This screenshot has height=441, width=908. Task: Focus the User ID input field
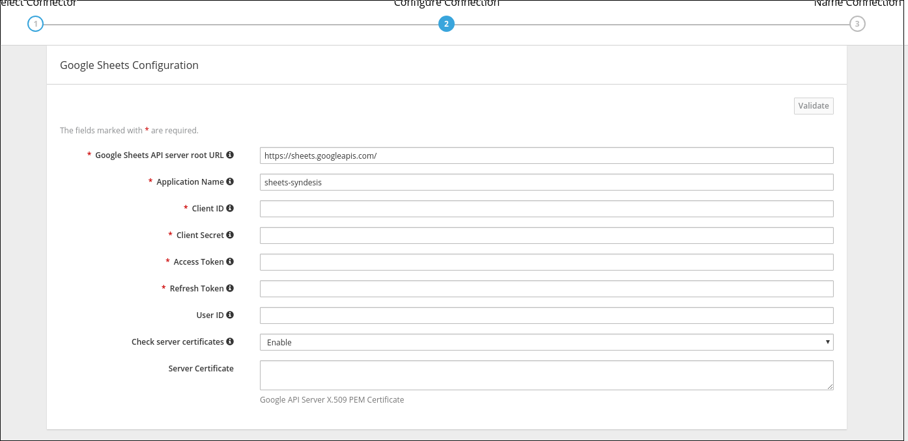coord(546,315)
